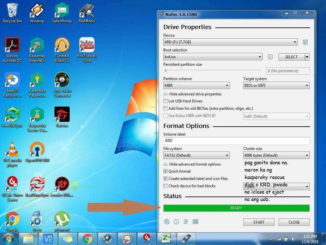Open the Safe Money shortcut

pos(62,13)
